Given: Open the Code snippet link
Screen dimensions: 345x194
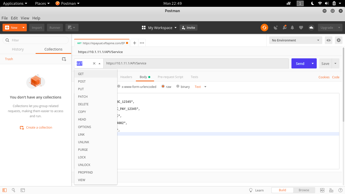Looking at the screenshot, I should pyautogui.click(x=336, y=77).
